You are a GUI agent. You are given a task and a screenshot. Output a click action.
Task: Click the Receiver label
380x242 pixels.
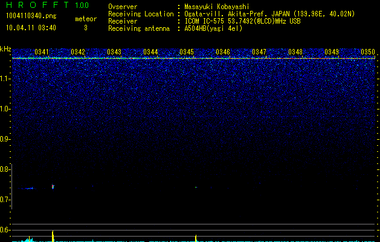123,21
